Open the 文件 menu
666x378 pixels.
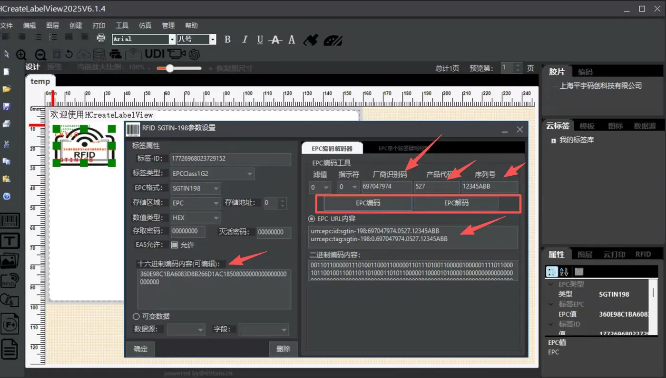tap(6, 26)
